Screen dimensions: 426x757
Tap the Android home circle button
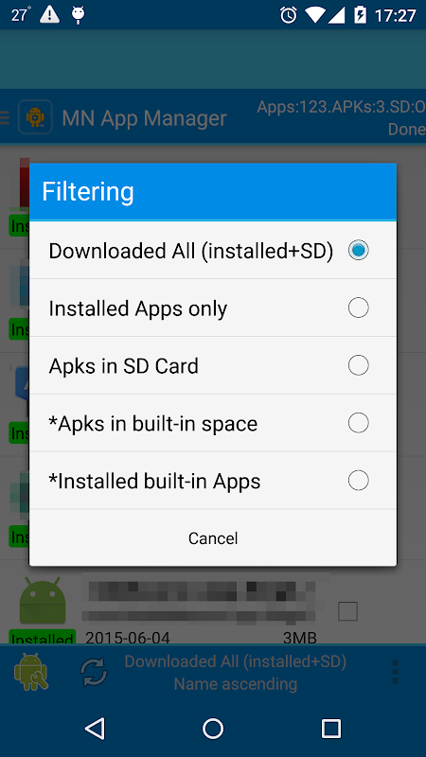pyautogui.click(x=213, y=729)
